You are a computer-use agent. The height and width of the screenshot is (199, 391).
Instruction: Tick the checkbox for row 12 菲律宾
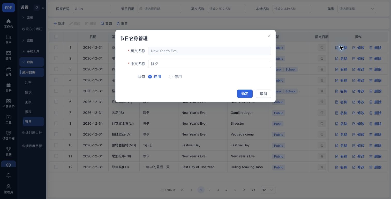tap(56, 167)
